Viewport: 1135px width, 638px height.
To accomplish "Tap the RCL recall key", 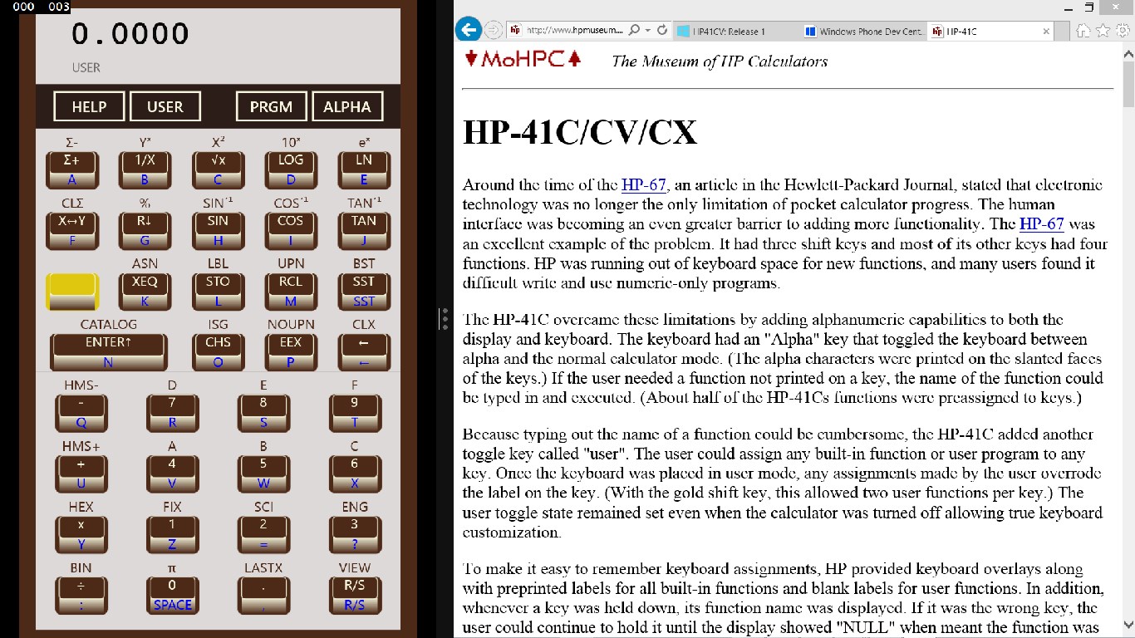I will (291, 291).
